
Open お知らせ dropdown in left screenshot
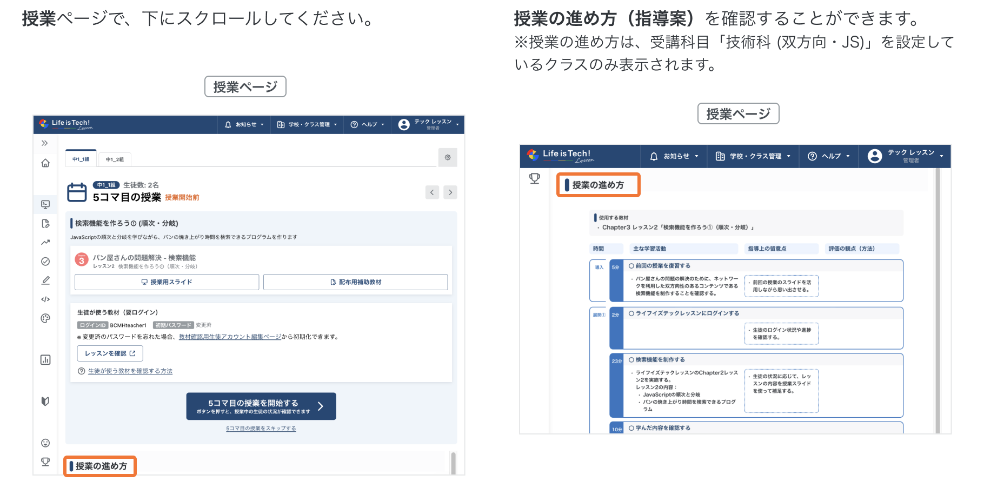point(244,125)
